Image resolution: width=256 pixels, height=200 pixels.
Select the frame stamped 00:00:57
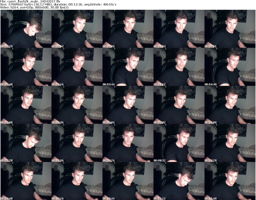(x=77, y=29)
